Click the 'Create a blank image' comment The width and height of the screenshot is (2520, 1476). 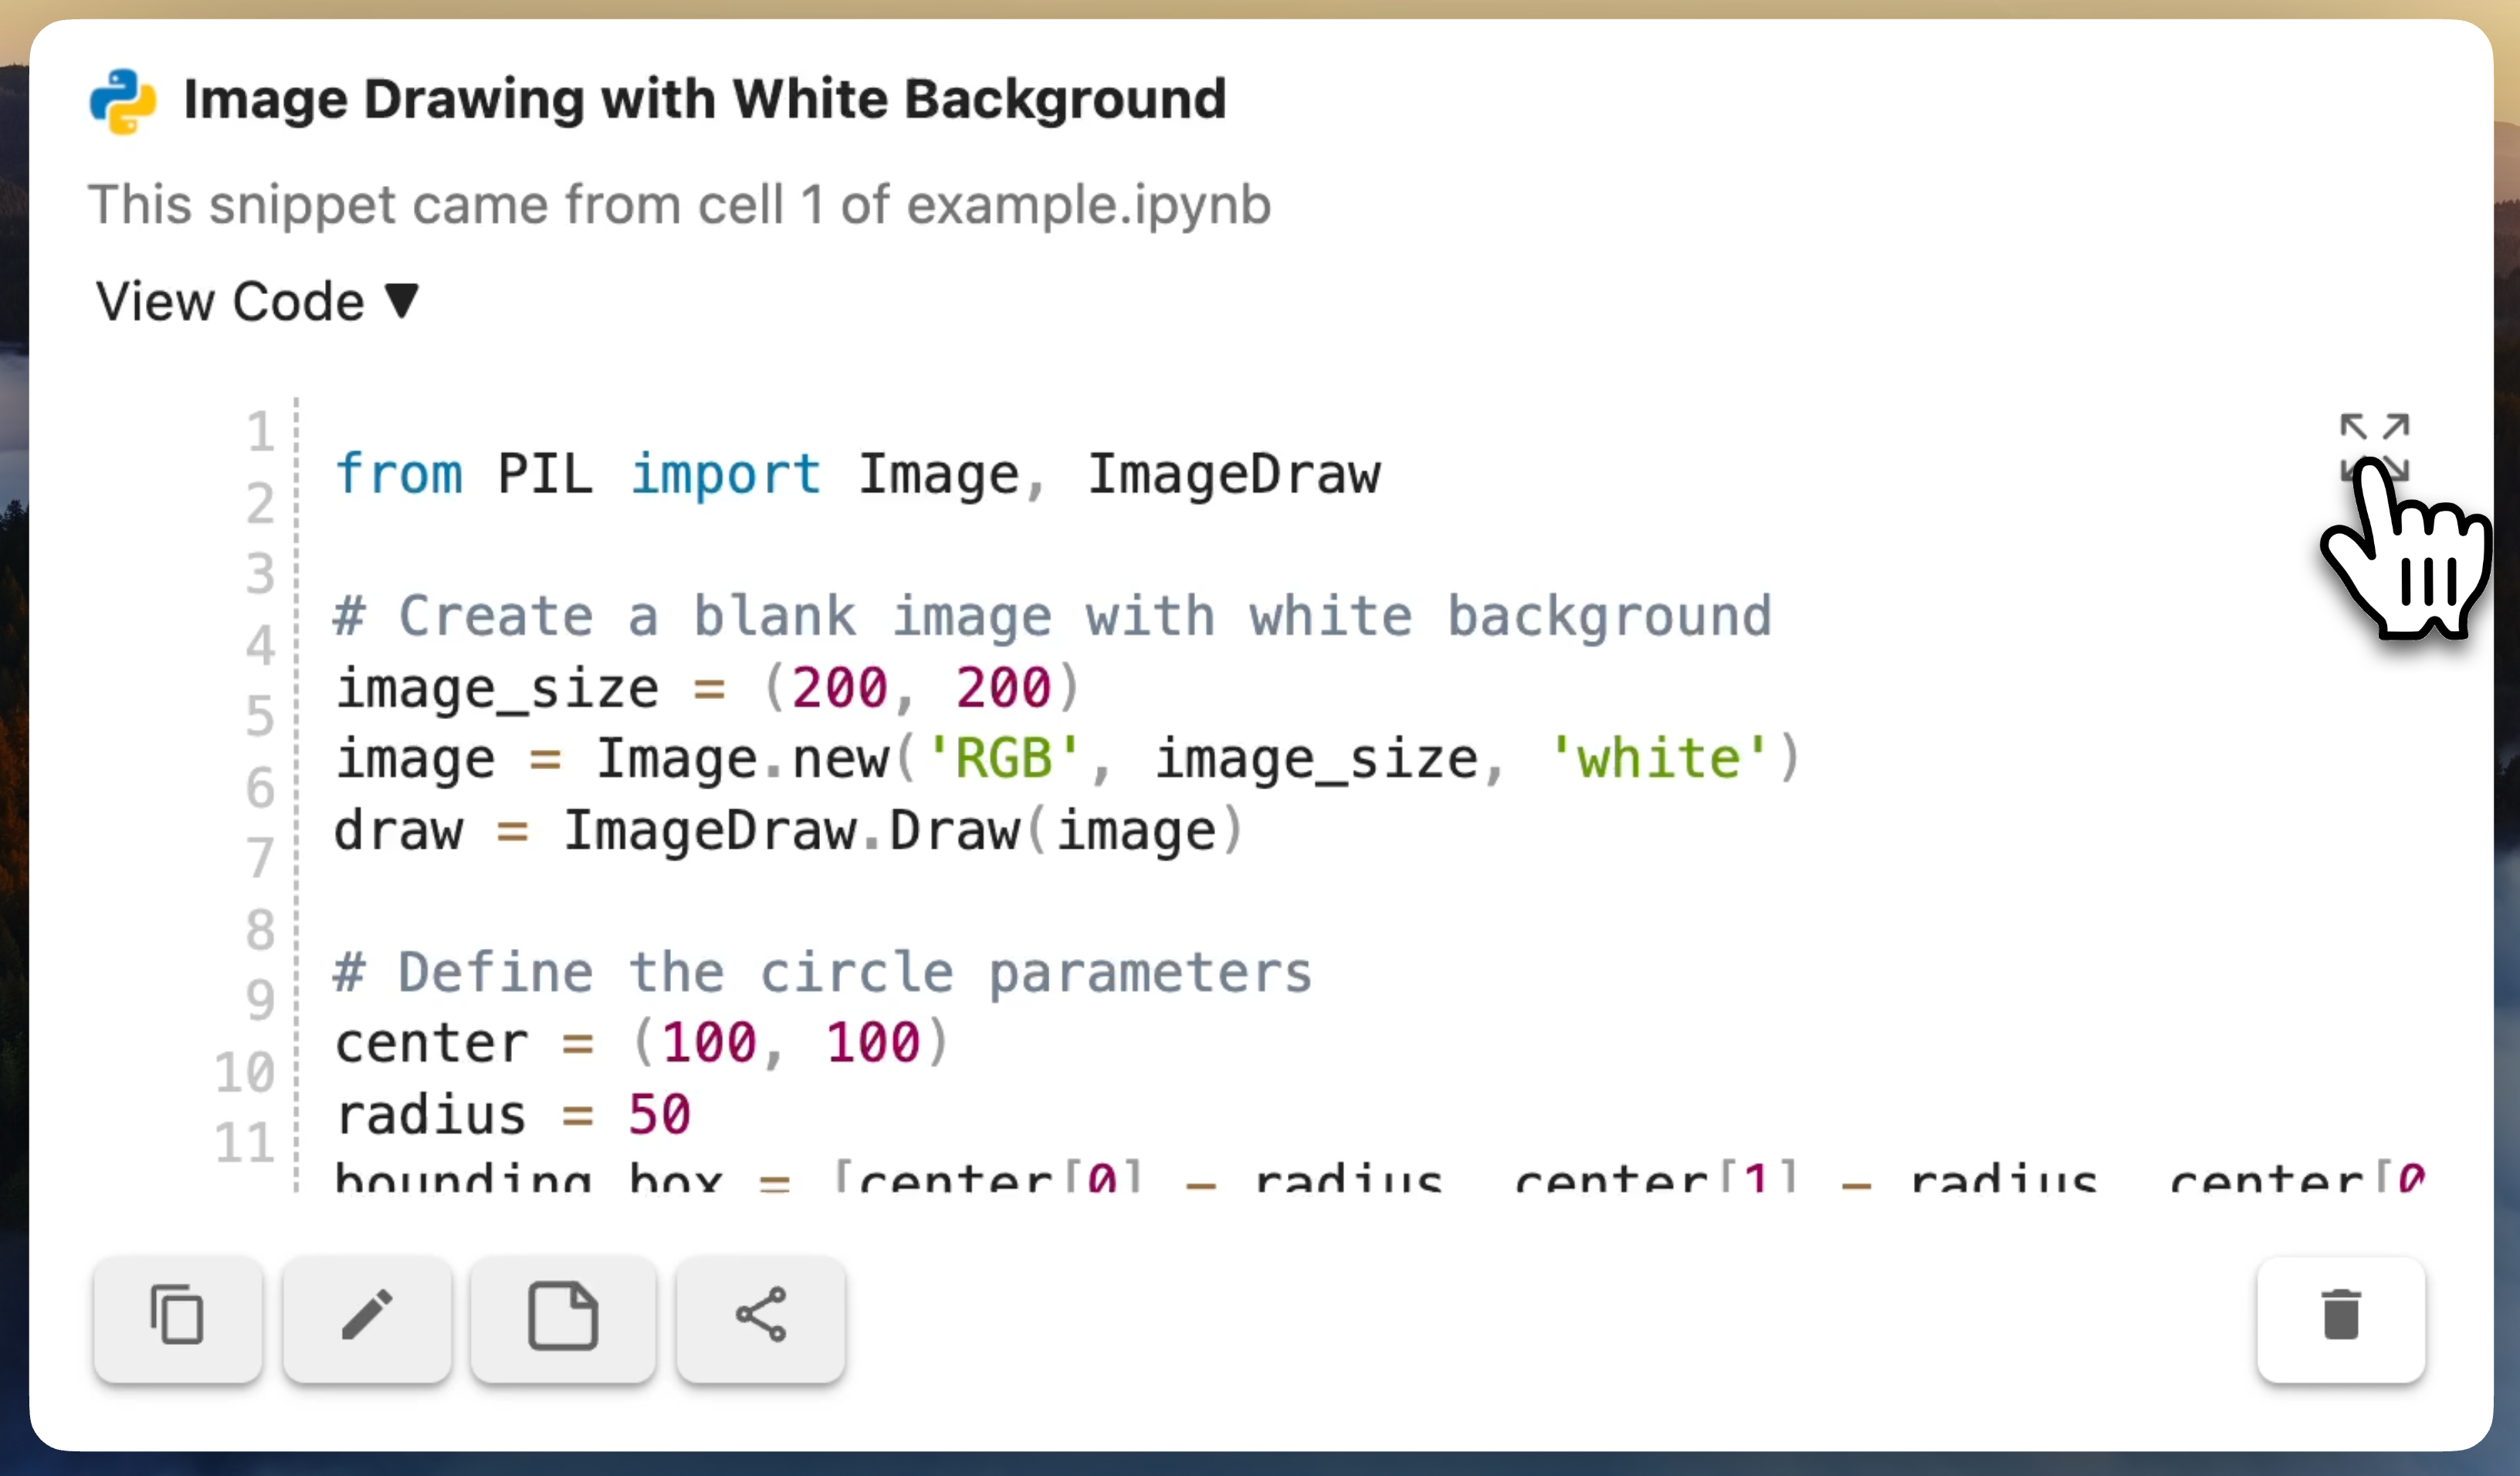(x=1052, y=616)
